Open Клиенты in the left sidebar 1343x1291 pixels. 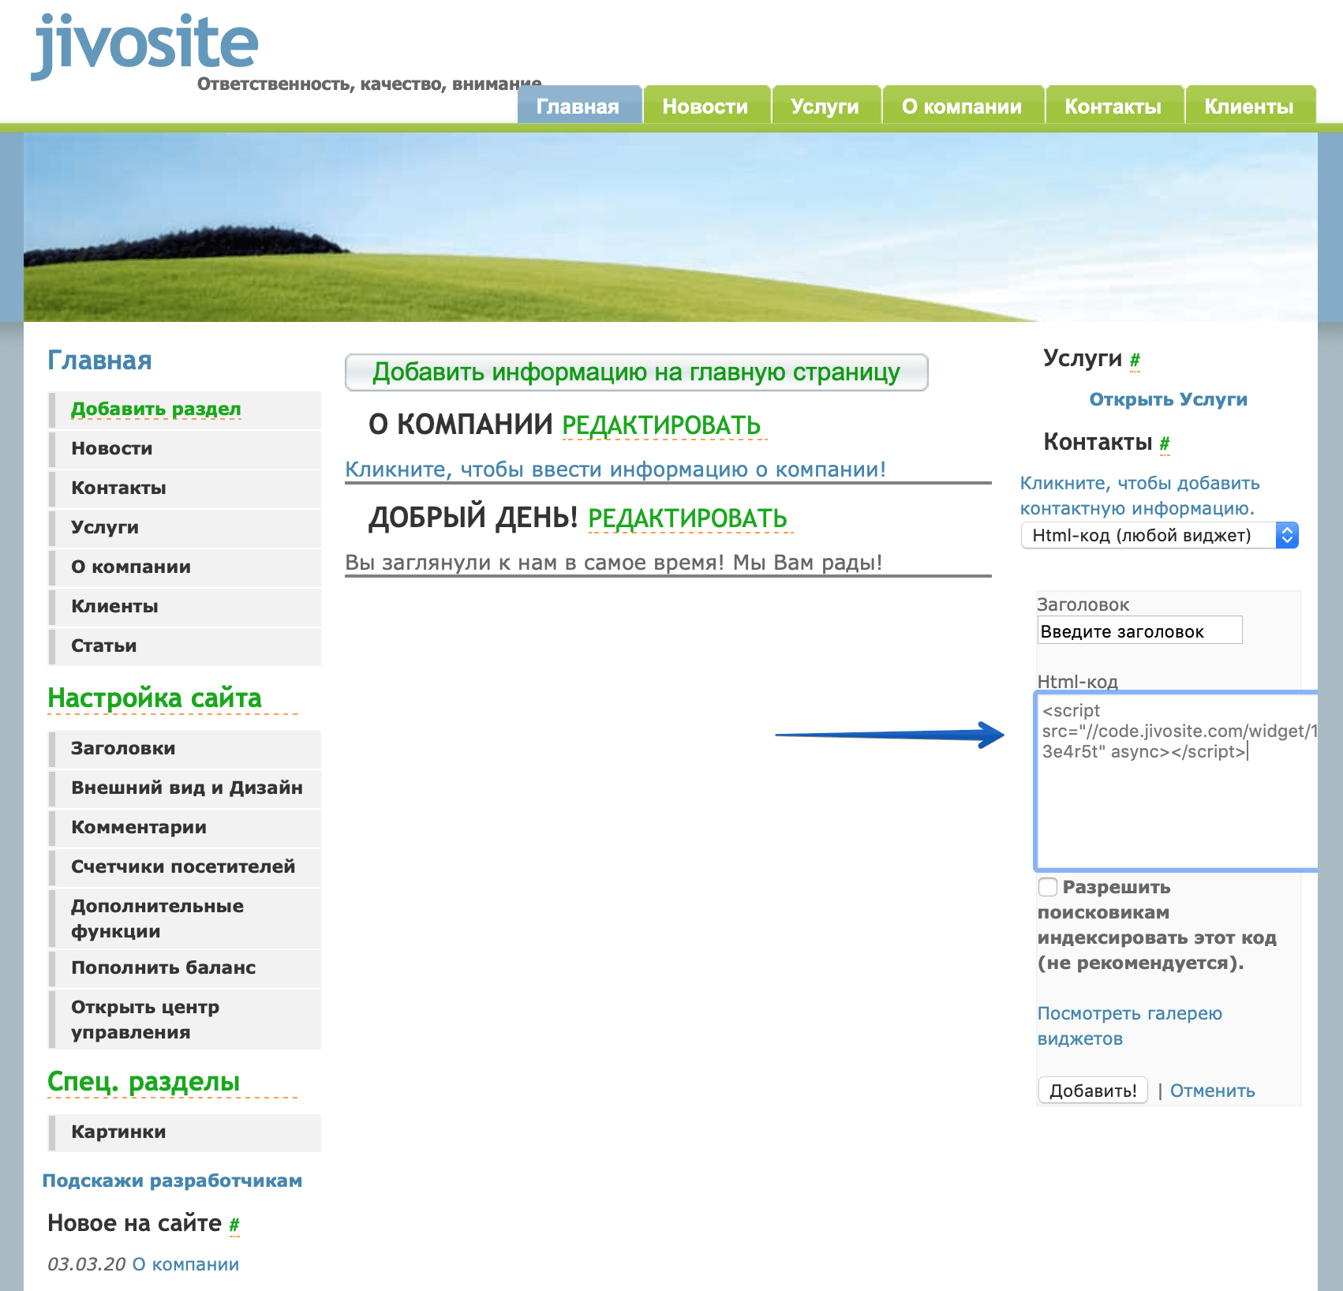tap(185, 606)
